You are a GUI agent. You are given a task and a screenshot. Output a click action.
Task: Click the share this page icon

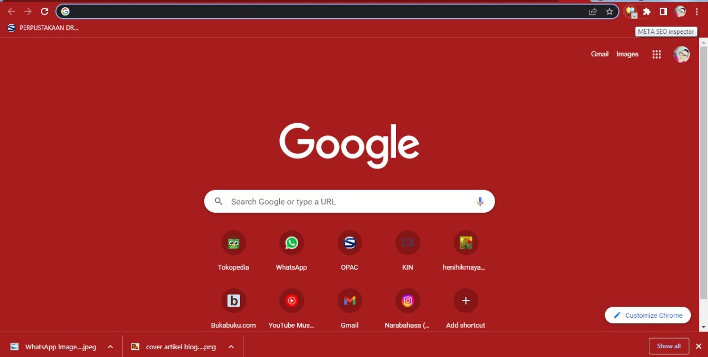[x=593, y=12]
